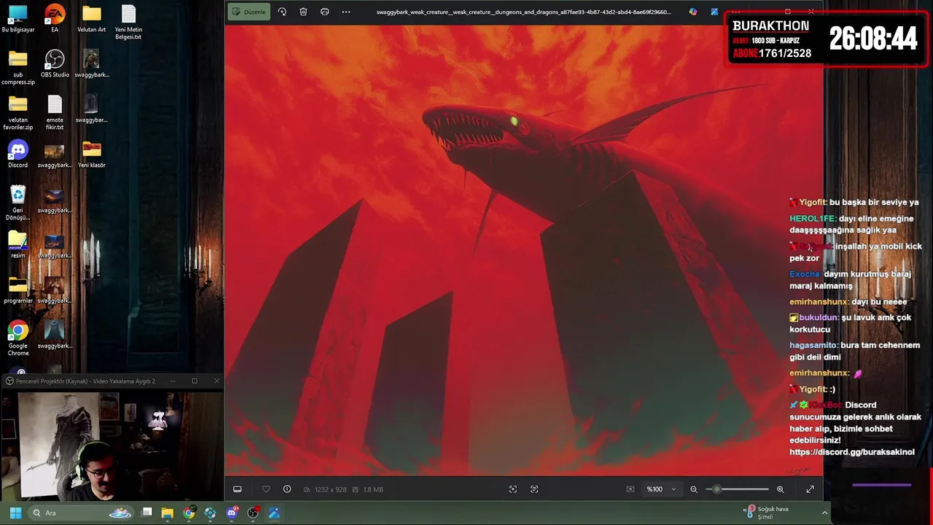933x525 pixels.
Task: Print the image in Photos
Action: click(324, 12)
